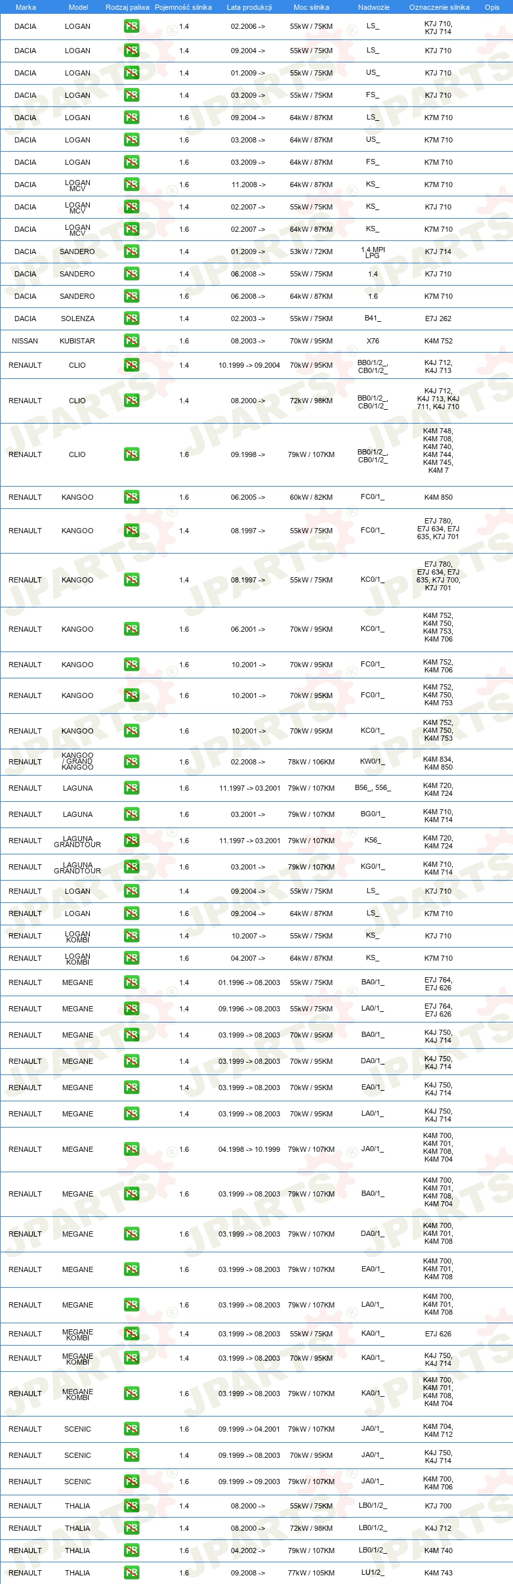The height and width of the screenshot is (1584, 513).
Task: Click fuel icon in KANGOO 06.2001 row
Action: (131, 629)
